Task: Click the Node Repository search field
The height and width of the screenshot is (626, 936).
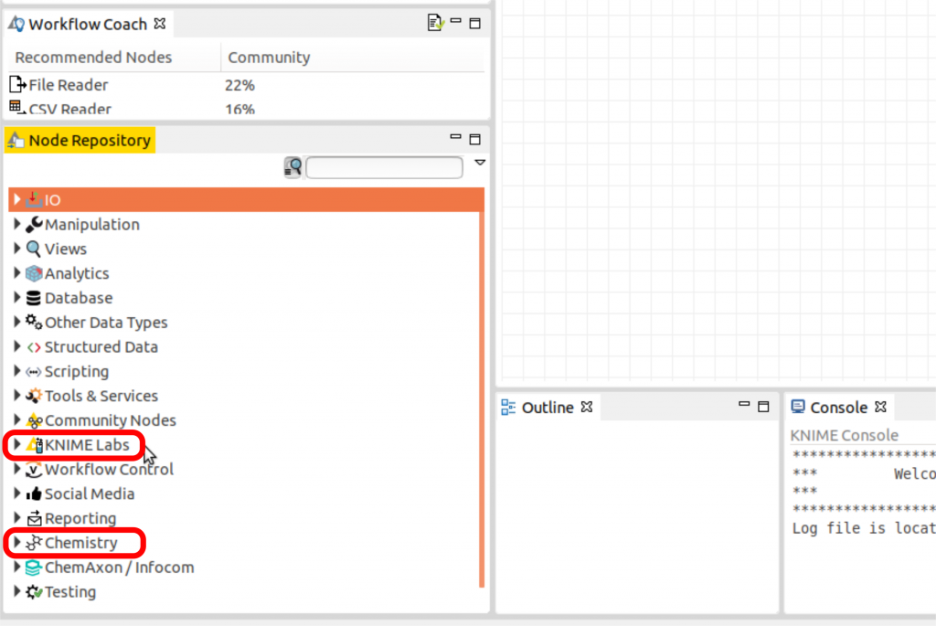Action: tap(385, 167)
